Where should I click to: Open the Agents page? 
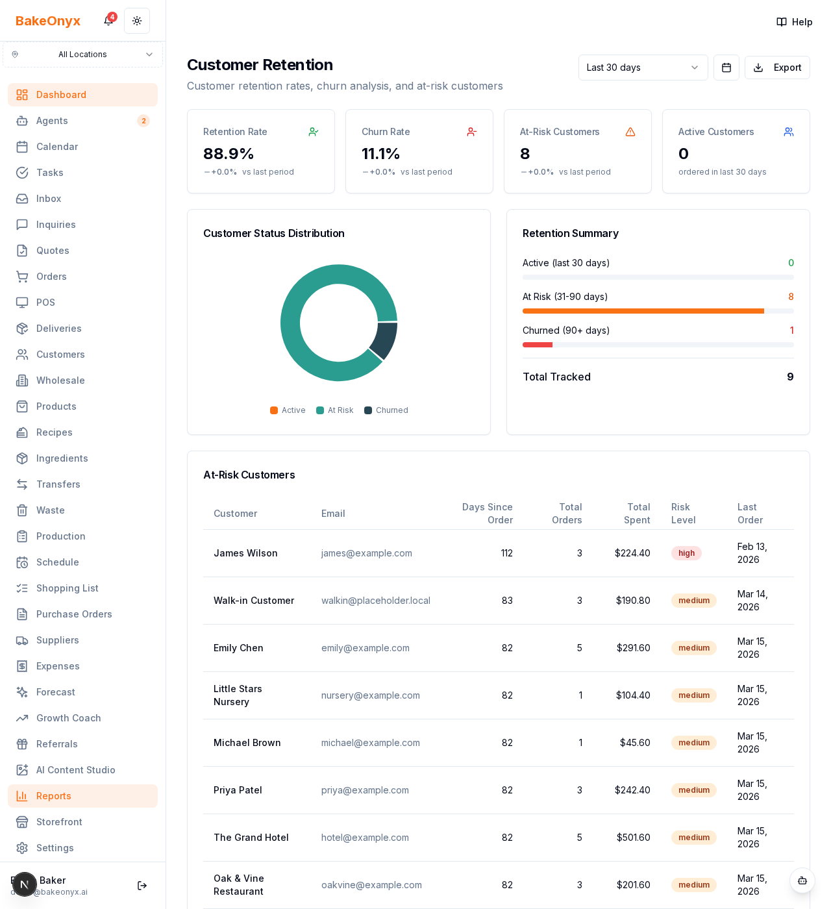click(82, 121)
